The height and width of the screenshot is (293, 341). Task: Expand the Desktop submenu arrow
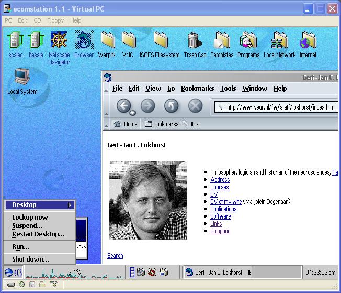(70, 205)
